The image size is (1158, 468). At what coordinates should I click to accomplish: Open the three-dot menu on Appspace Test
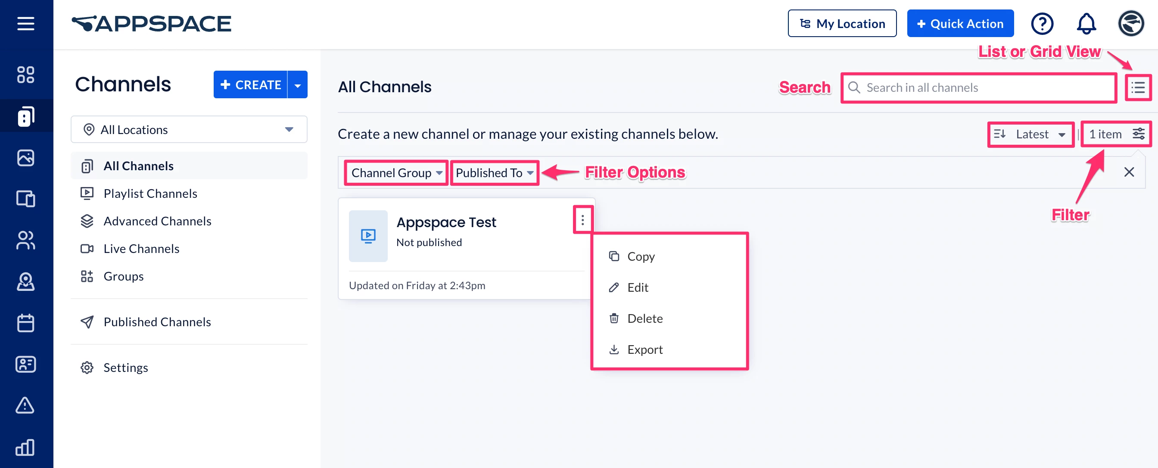tap(582, 220)
